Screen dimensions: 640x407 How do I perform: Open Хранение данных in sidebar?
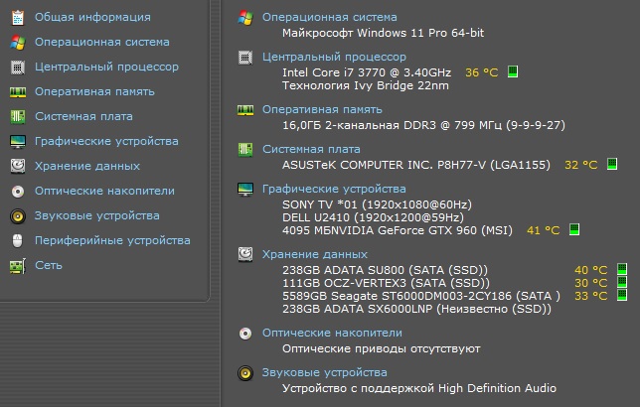(87, 166)
